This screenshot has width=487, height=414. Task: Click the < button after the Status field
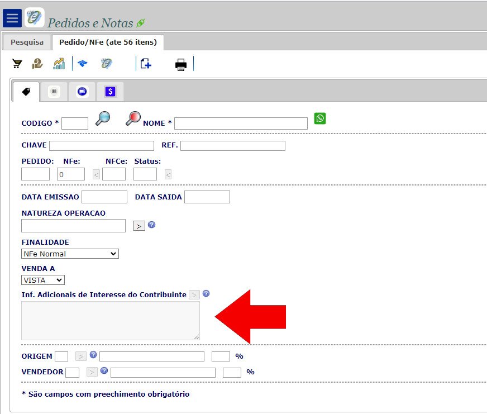click(x=168, y=174)
